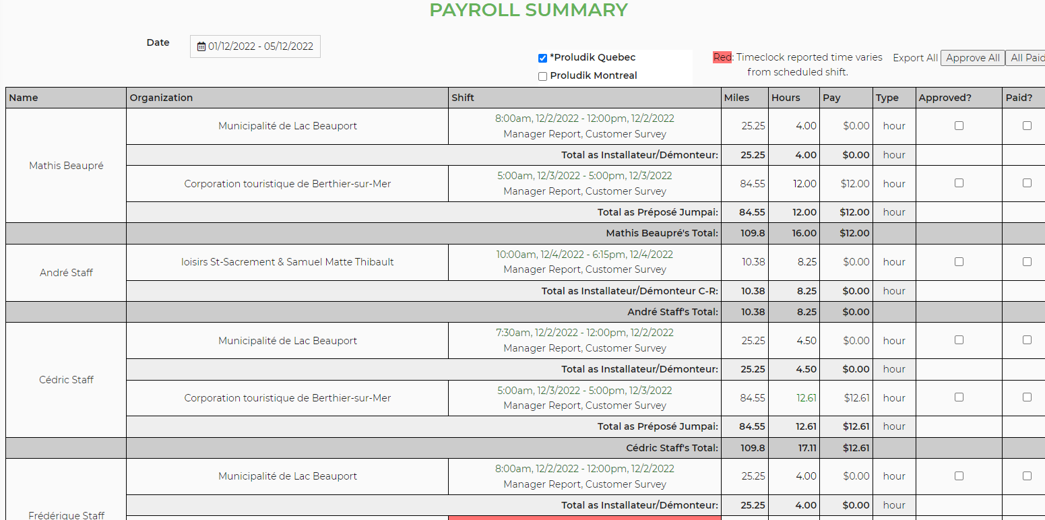Open Mathis Beaupré's 8:00am shift link

coord(584,119)
